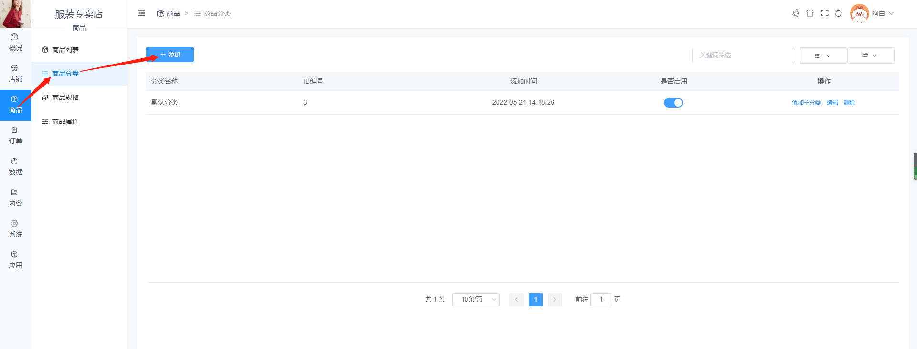Open the 店铺 store section

click(15, 74)
